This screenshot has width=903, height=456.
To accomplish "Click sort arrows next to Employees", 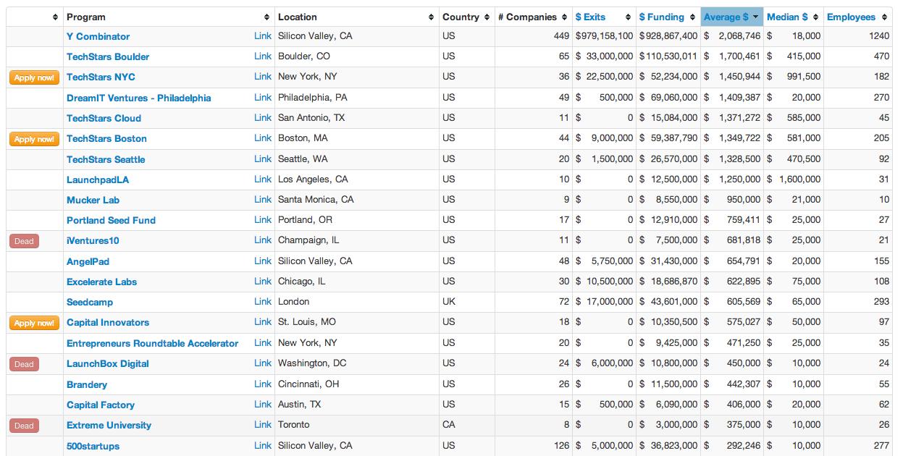I will [884, 17].
